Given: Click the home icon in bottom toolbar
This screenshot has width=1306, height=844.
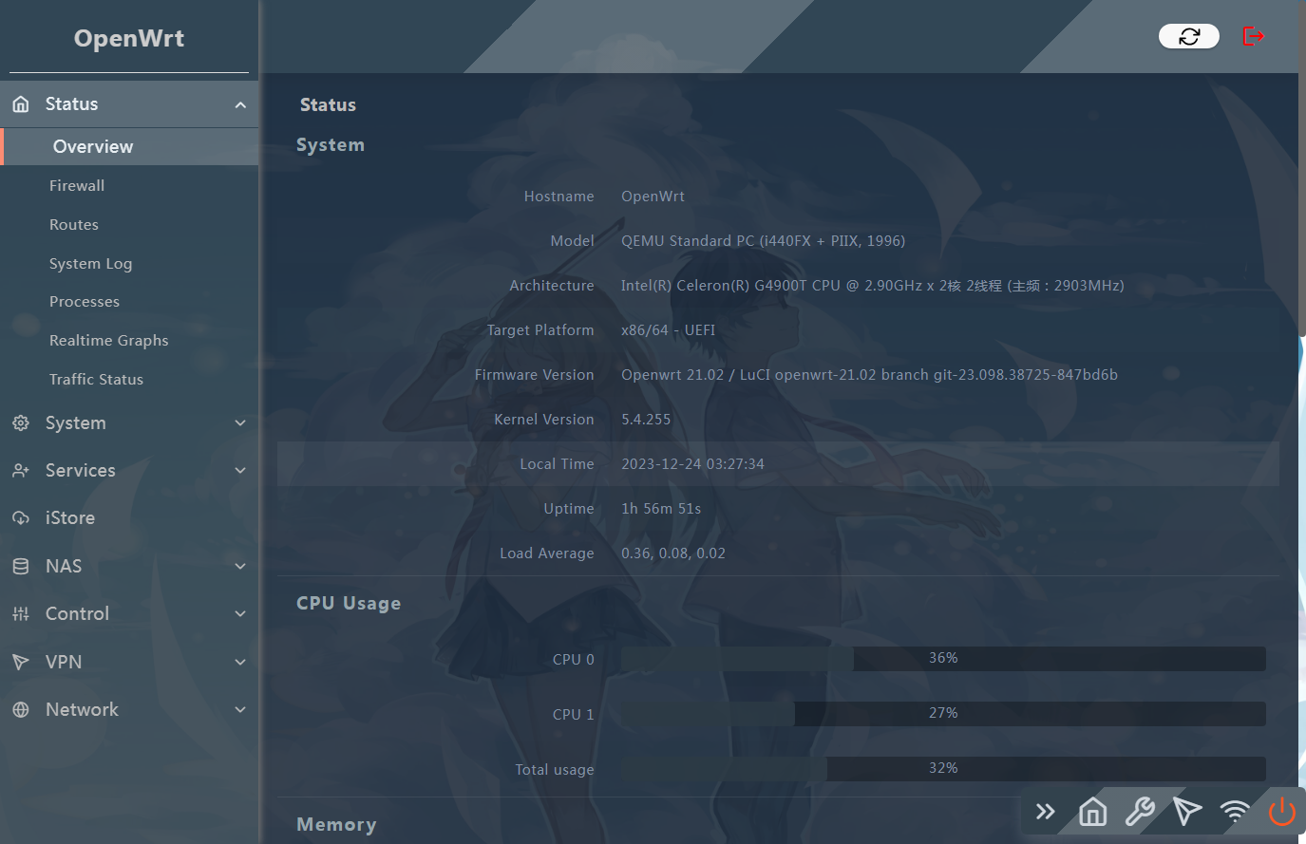Looking at the screenshot, I should pyautogui.click(x=1093, y=812).
